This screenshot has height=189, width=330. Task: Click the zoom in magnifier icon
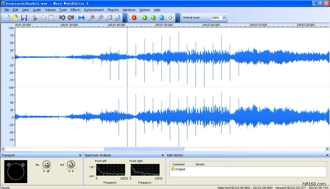pos(92,18)
